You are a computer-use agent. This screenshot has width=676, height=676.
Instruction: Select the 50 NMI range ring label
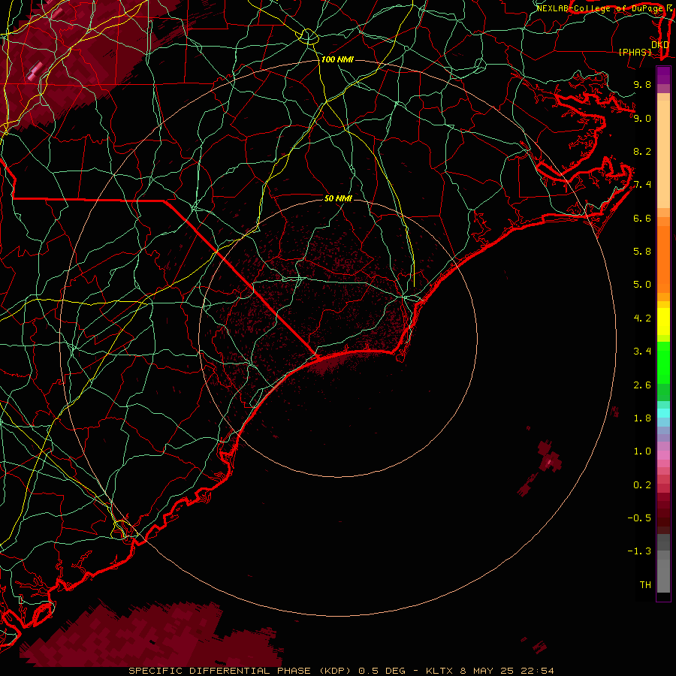point(338,198)
